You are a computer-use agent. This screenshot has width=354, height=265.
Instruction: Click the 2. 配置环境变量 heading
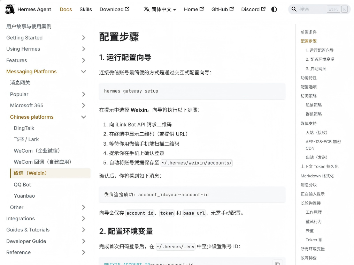point(126,231)
